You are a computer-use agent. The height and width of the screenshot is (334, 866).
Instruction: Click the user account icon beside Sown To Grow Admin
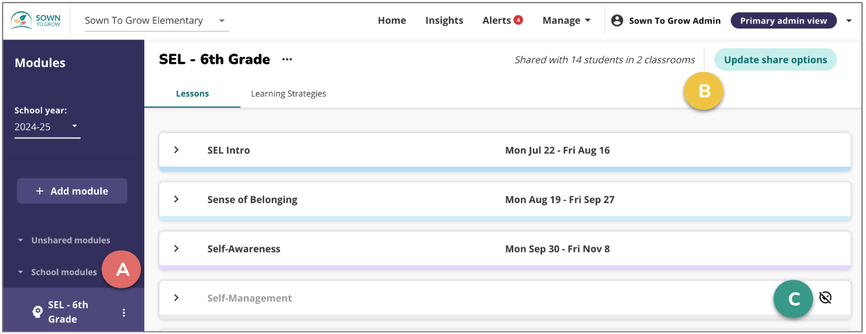(617, 21)
